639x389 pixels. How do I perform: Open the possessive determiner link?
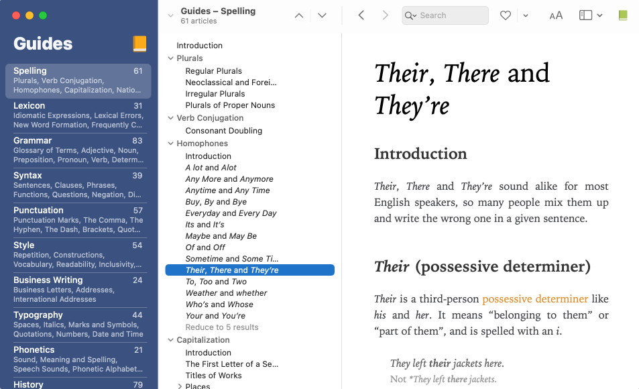(534, 298)
